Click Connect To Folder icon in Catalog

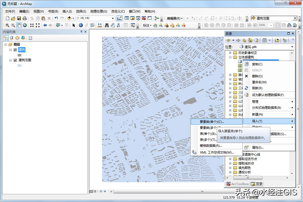pyautogui.click(x=277, y=40)
